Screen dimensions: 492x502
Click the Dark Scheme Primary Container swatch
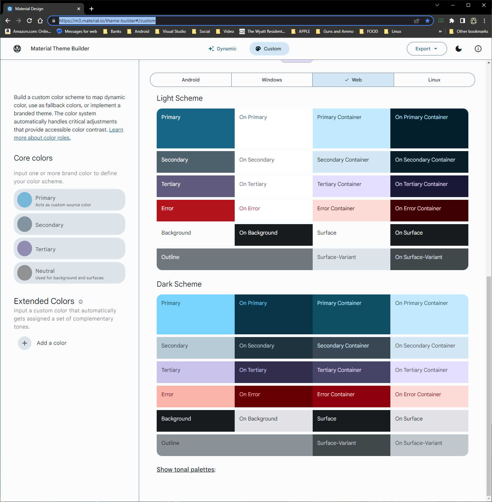[x=352, y=314]
